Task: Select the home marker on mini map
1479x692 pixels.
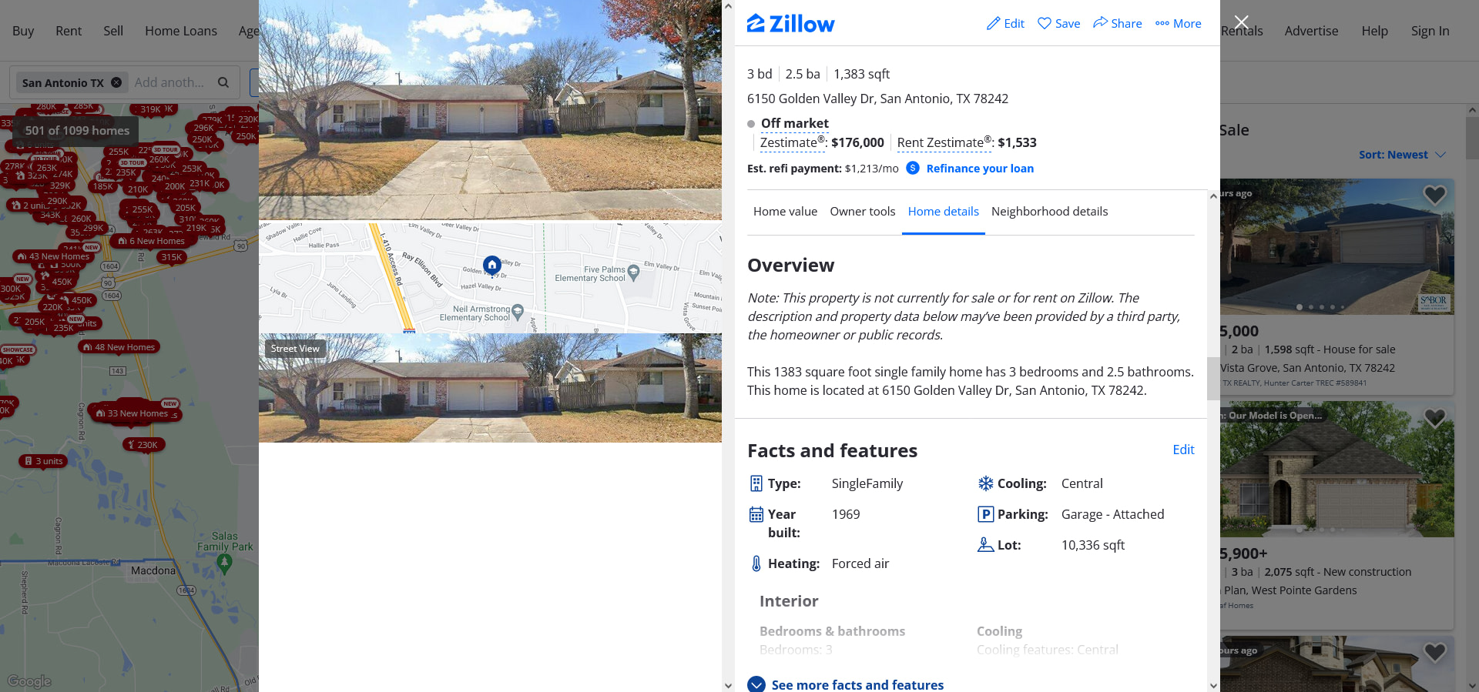Action: (x=492, y=265)
